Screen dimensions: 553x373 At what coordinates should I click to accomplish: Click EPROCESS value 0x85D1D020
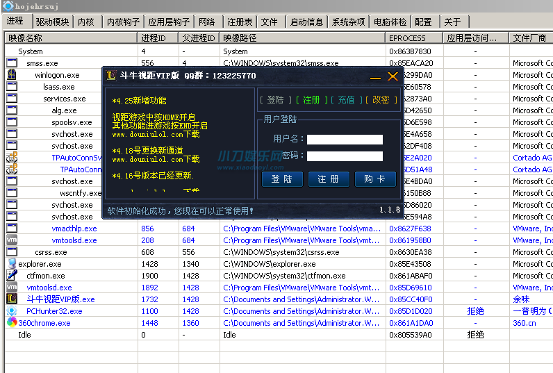tap(410, 311)
